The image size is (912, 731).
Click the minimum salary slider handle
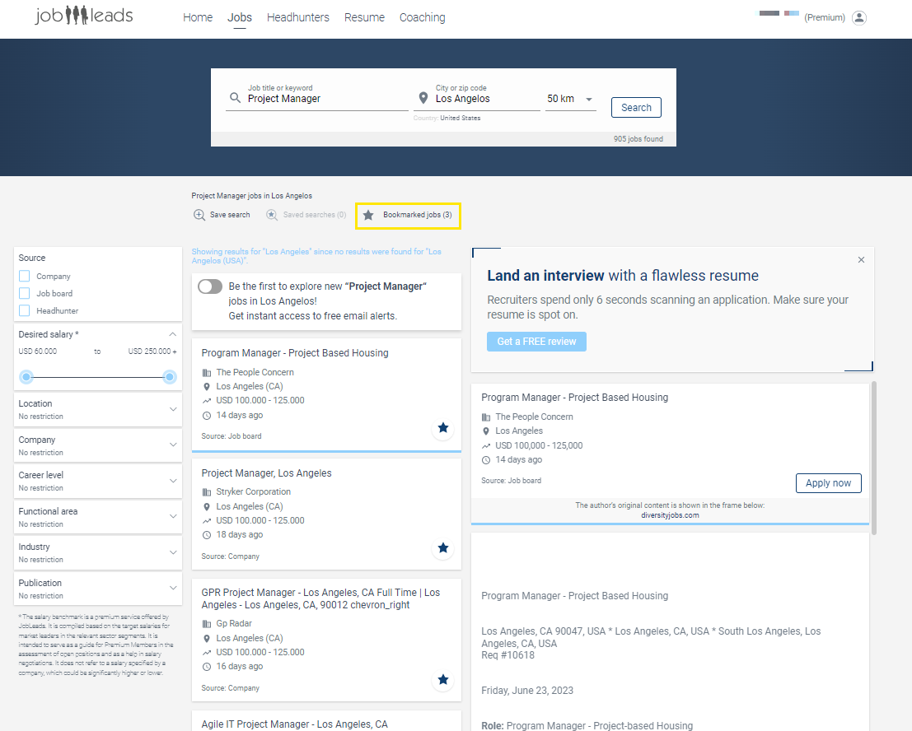pyautogui.click(x=26, y=377)
